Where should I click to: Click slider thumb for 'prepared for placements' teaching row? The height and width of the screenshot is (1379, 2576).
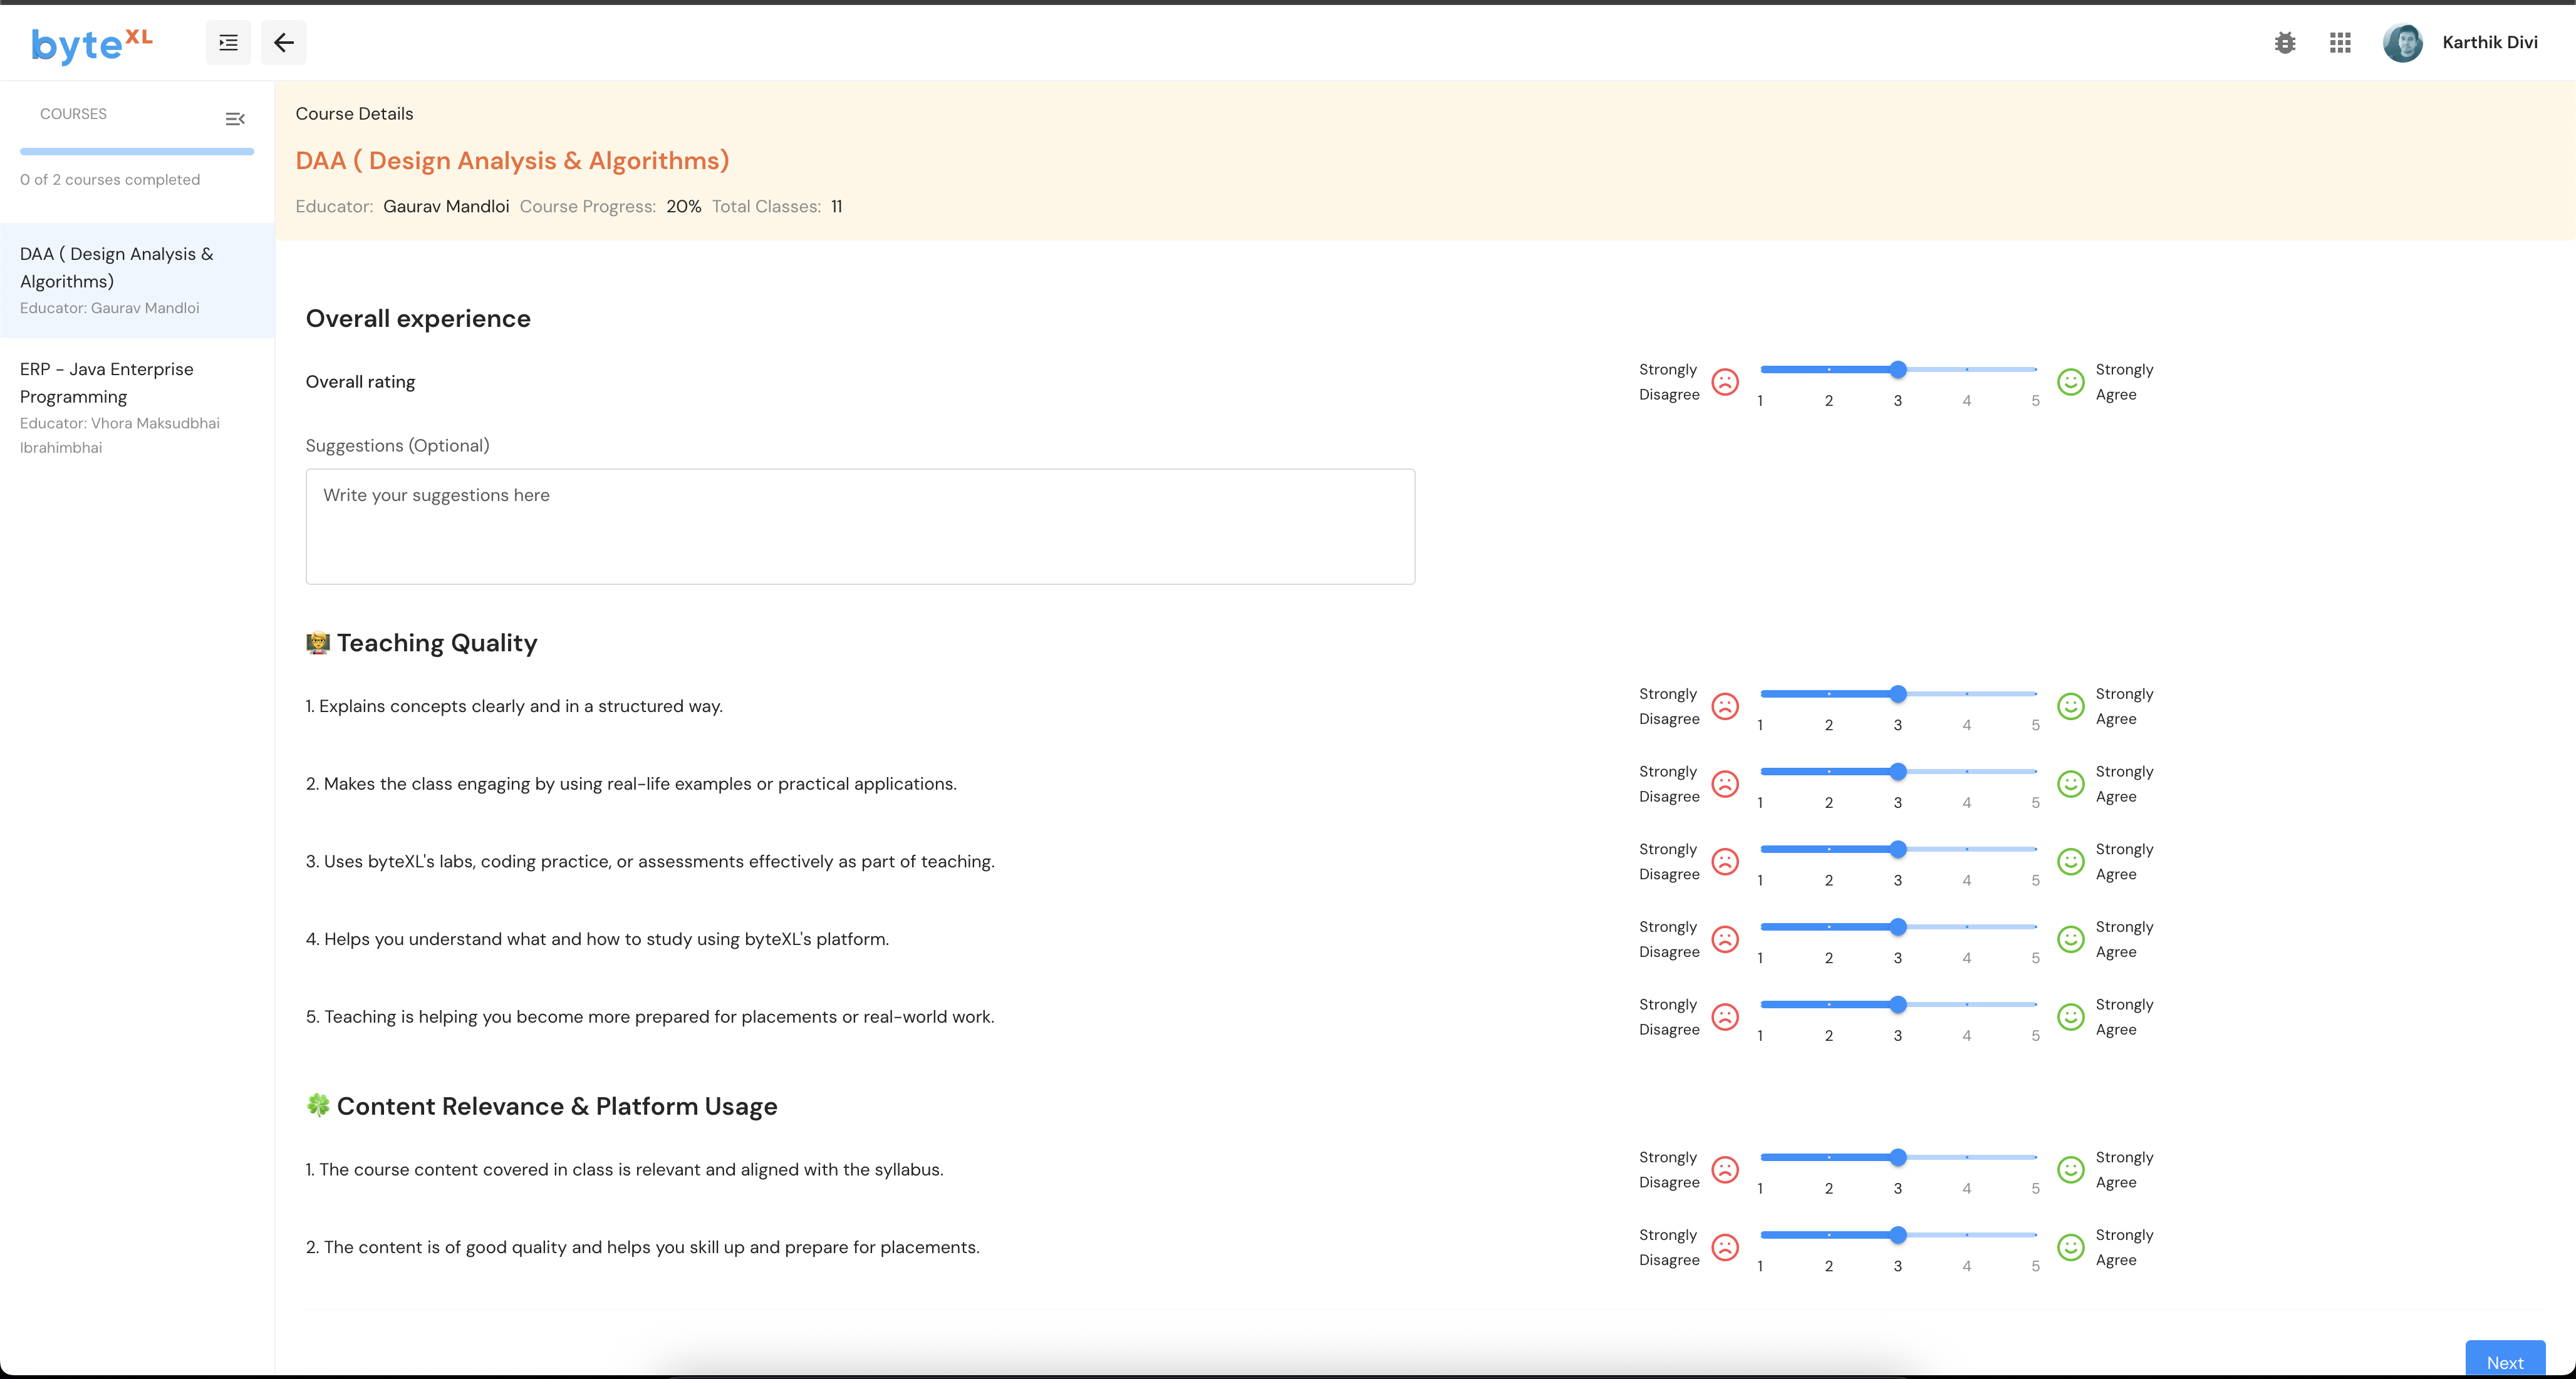pyautogui.click(x=1898, y=1005)
